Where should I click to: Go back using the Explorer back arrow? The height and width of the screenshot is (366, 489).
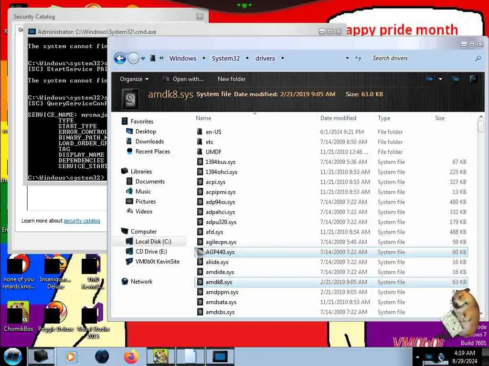[120, 58]
